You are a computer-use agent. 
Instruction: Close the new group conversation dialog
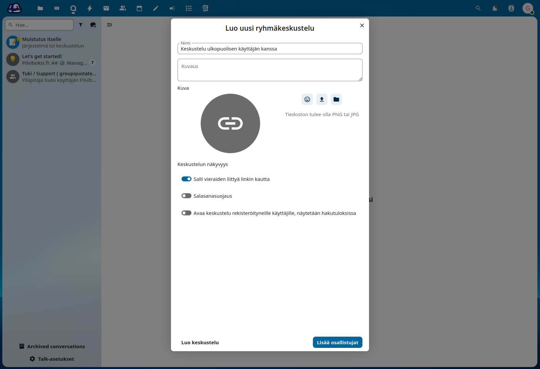click(362, 25)
